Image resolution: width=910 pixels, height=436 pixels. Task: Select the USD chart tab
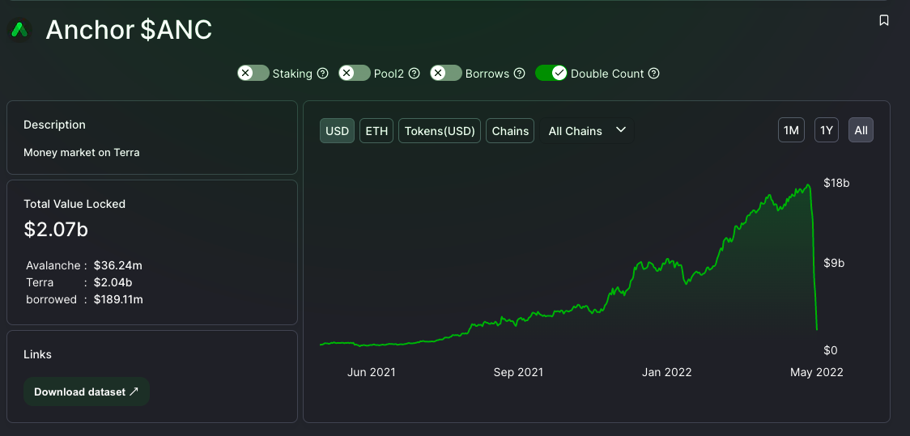337,130
